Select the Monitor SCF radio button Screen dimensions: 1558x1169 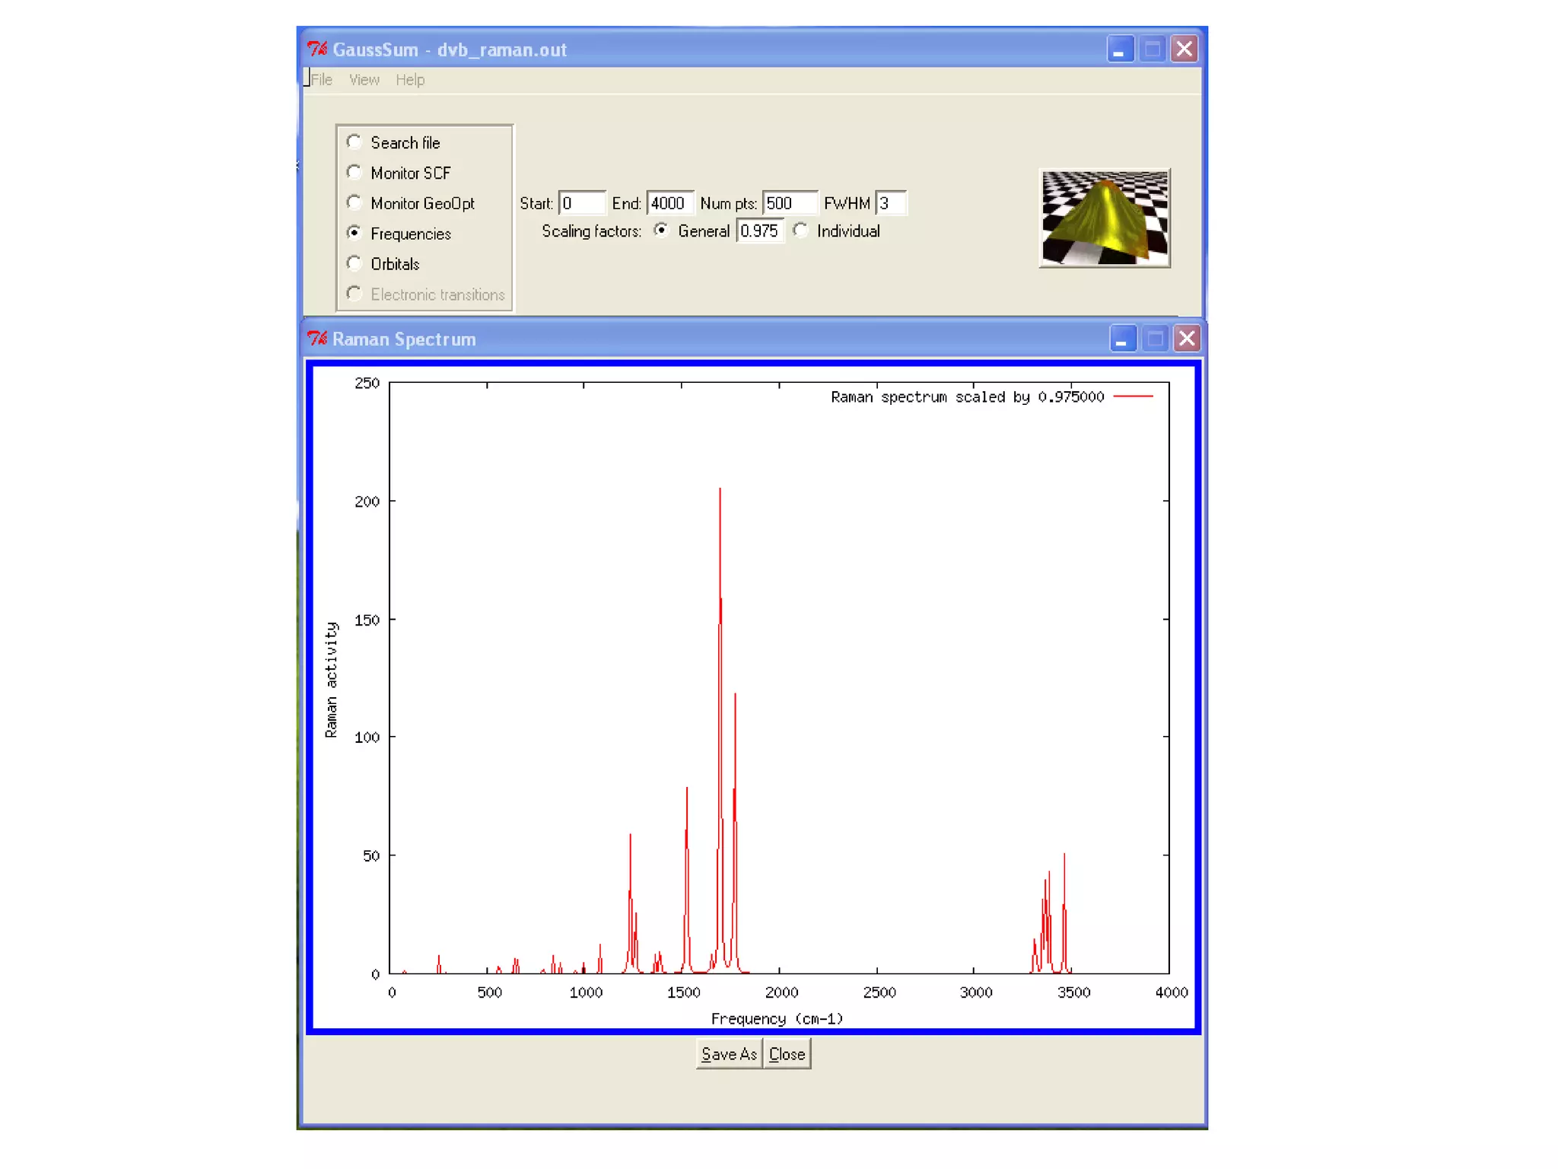click(x=355, y=173)
